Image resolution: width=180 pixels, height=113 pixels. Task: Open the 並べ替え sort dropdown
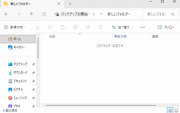122,27
